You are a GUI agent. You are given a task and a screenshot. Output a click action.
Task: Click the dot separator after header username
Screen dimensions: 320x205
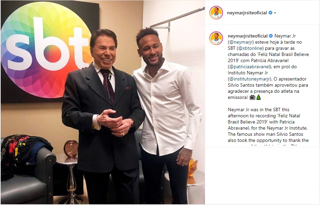click(x=275, y=13)
